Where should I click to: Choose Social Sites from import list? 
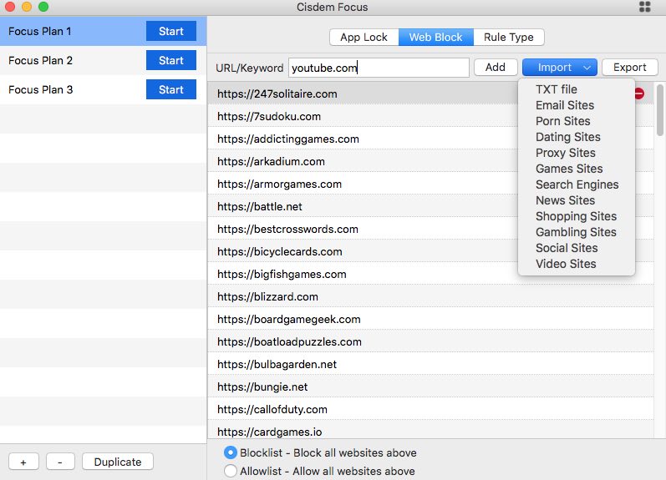(x=567, y=248)
